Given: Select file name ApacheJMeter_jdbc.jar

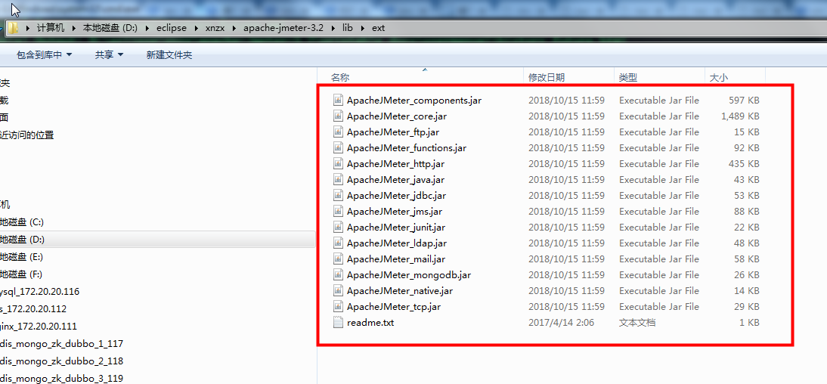Looking at the screenshot, I should [396, 196].
